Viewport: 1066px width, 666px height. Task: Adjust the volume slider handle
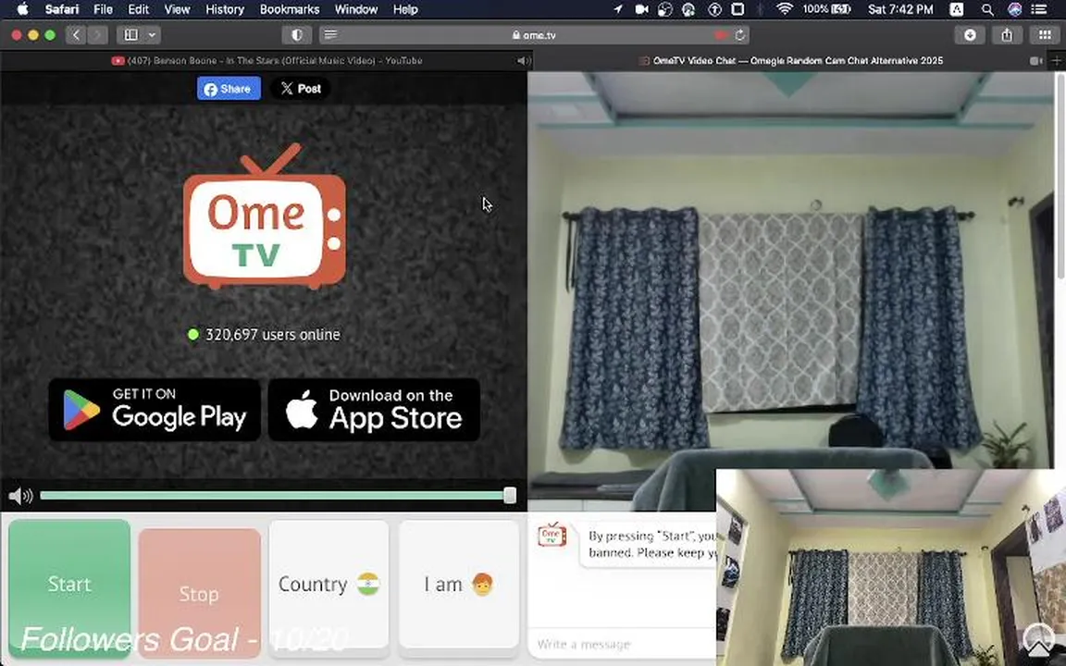coord(510,496)
